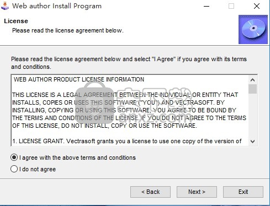This screenshot has width=270, height=206.
Task: Click the "1. LICENSE GRANT" paragraph line
Action: [127, 141]
